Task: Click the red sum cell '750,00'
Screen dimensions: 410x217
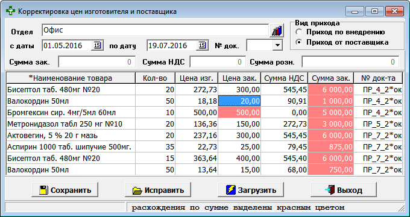Action: click(x=331, y=169)
